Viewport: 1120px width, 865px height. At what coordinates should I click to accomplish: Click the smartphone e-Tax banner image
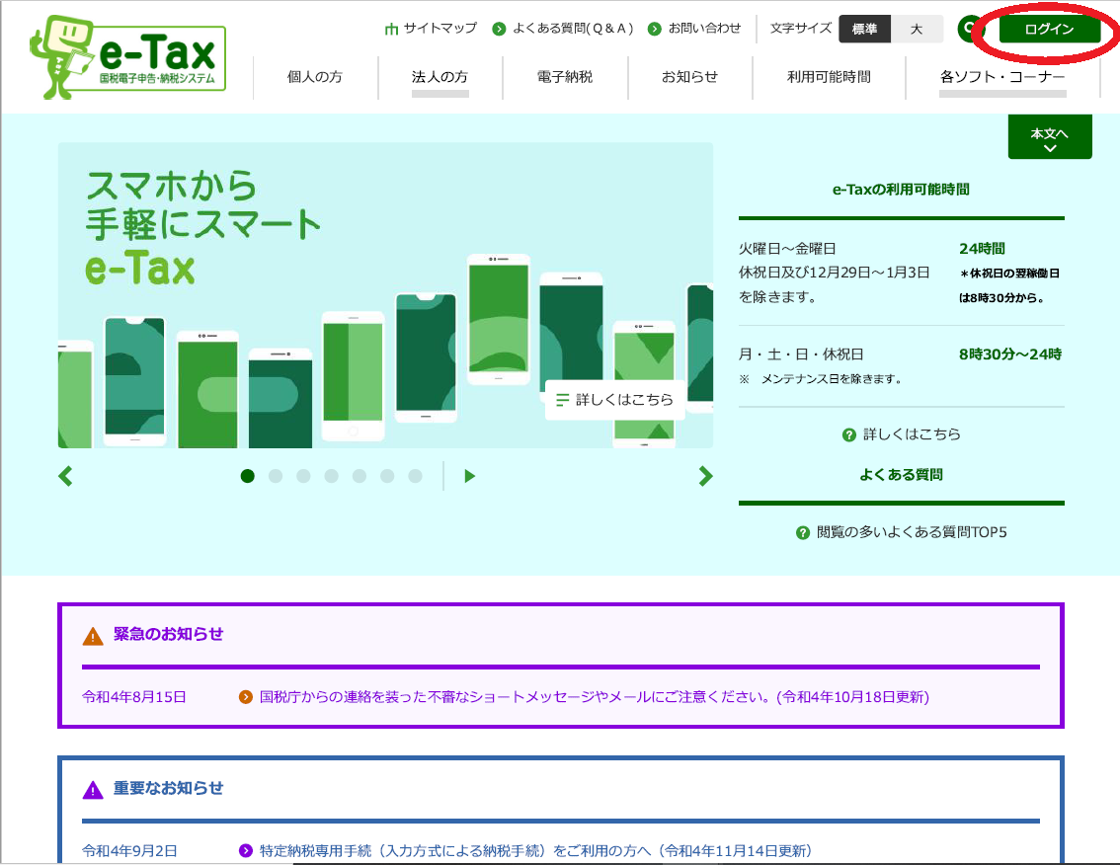[x=385, y=295]
